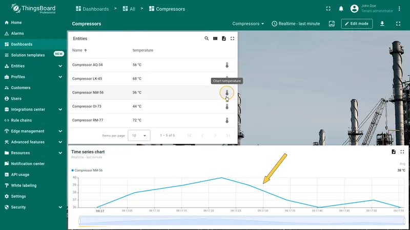Click the chart zoom range slider
Viewport: 410px width, 230px height.
click(x=242, y=221)
